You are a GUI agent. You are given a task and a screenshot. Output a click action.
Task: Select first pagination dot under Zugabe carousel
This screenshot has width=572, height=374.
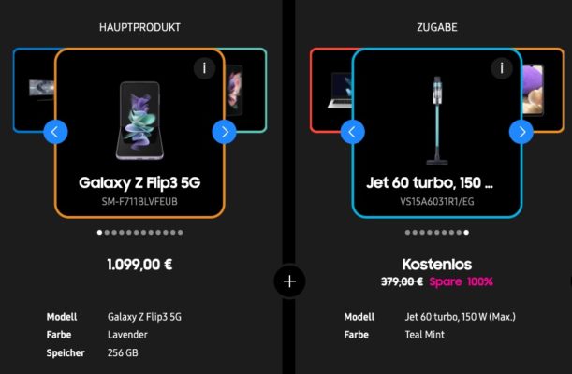click(407, 232)
